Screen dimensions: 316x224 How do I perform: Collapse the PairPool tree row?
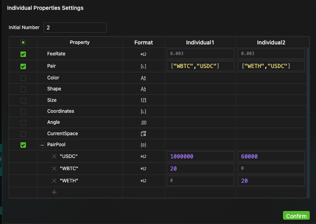click(x=42, y=145)
